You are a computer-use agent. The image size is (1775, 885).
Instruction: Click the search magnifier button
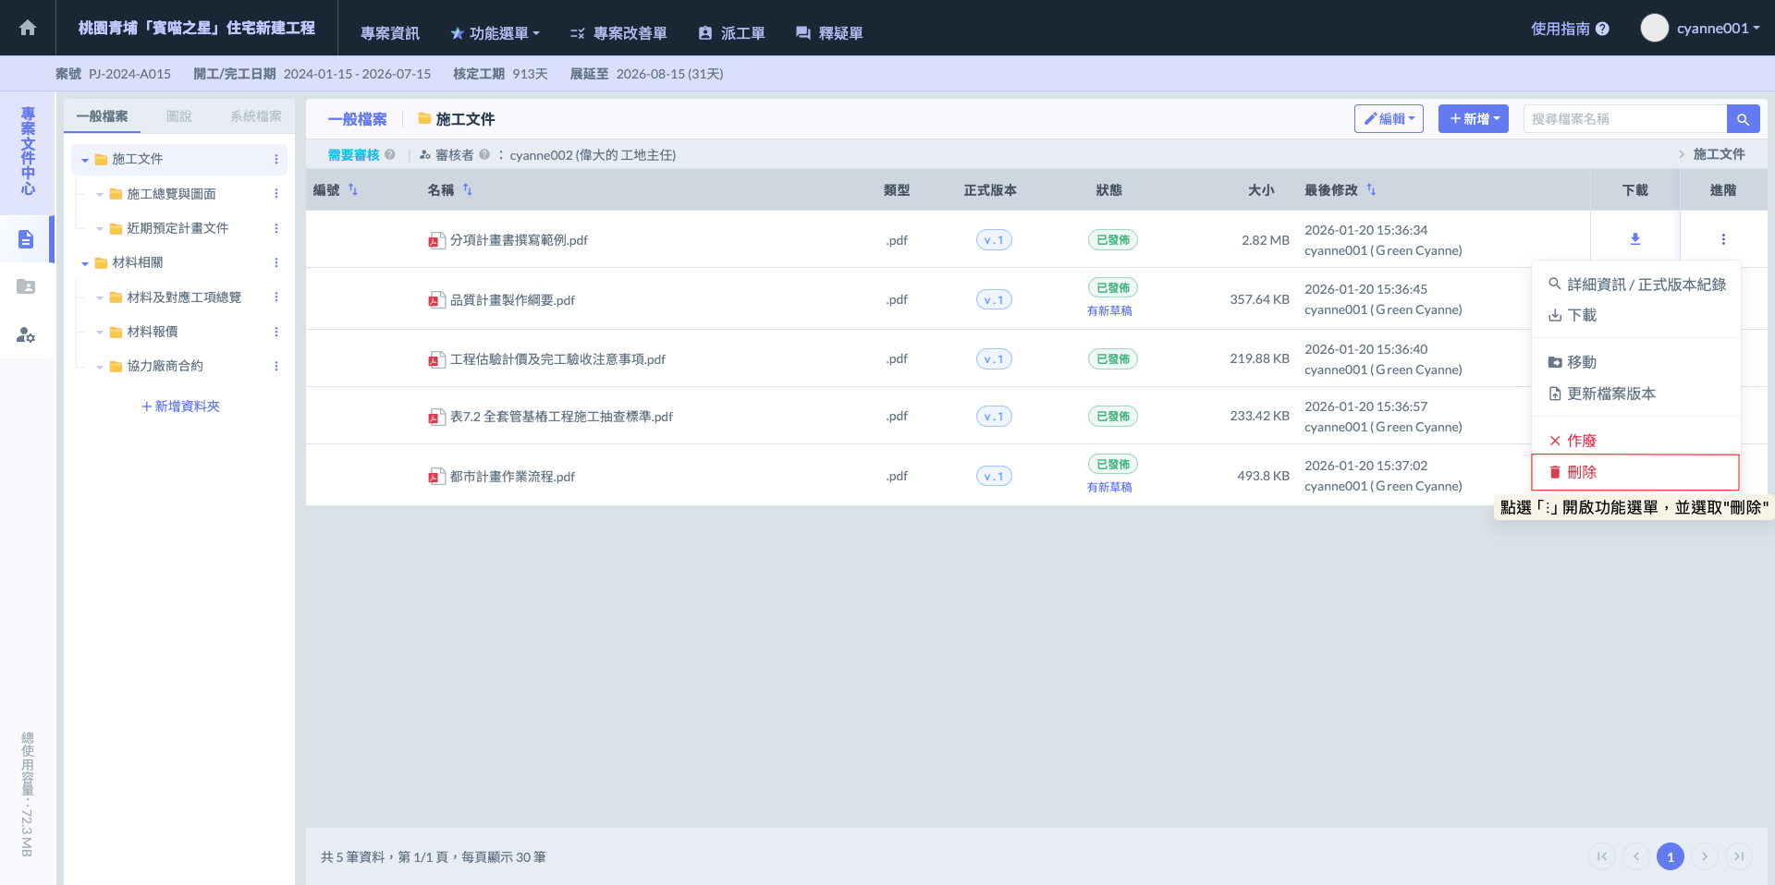1743,119
